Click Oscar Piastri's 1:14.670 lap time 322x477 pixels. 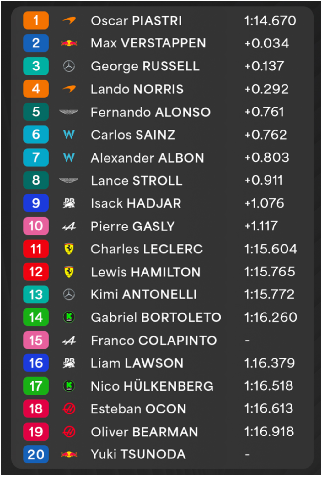click(270, 21)
